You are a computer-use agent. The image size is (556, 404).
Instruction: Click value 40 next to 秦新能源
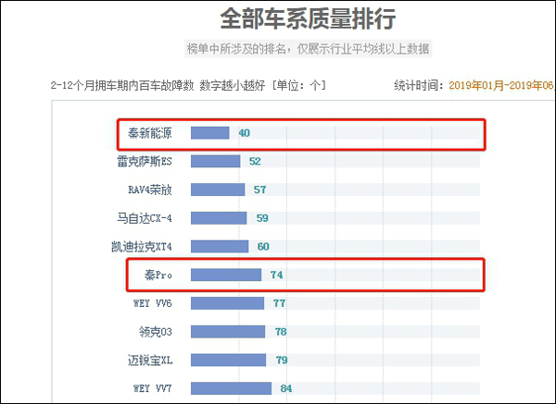[245, 133]
